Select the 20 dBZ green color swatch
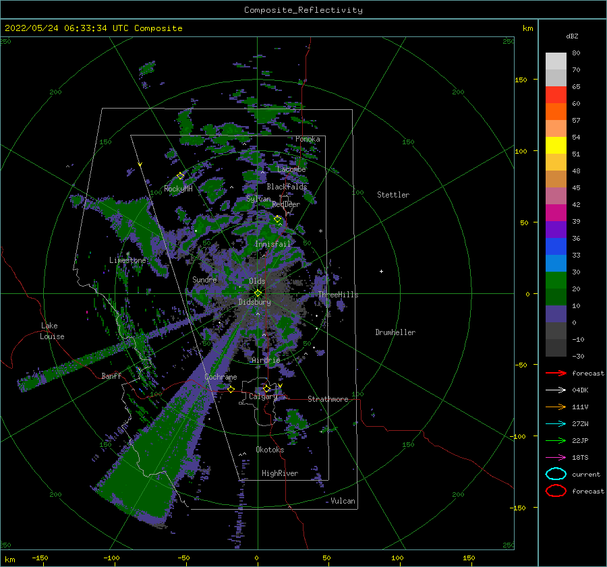This screenshot has width=607, height=567. [556, 280]
